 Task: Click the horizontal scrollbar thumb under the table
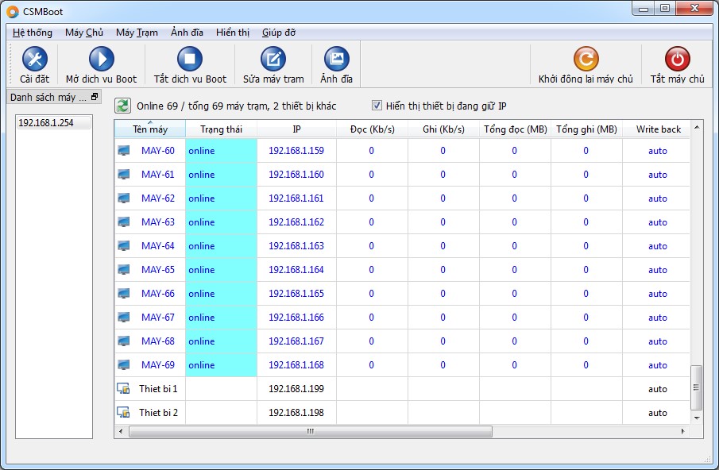pos(311,432)
